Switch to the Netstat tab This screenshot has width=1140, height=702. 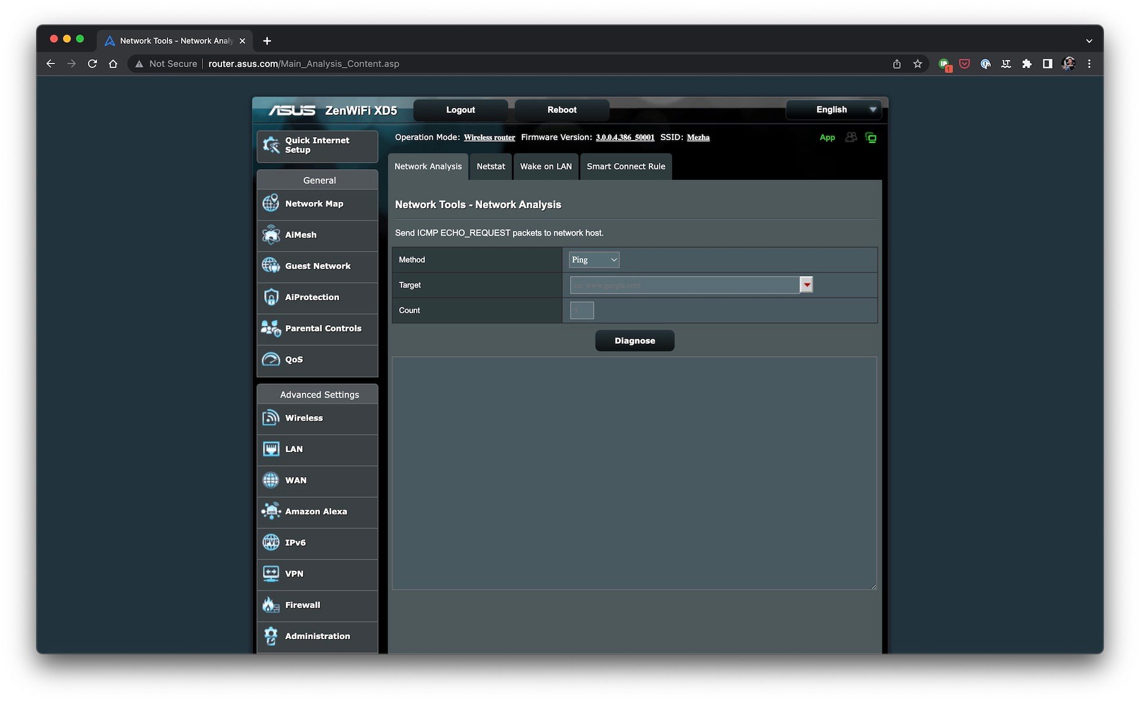[x=490, y=166]
